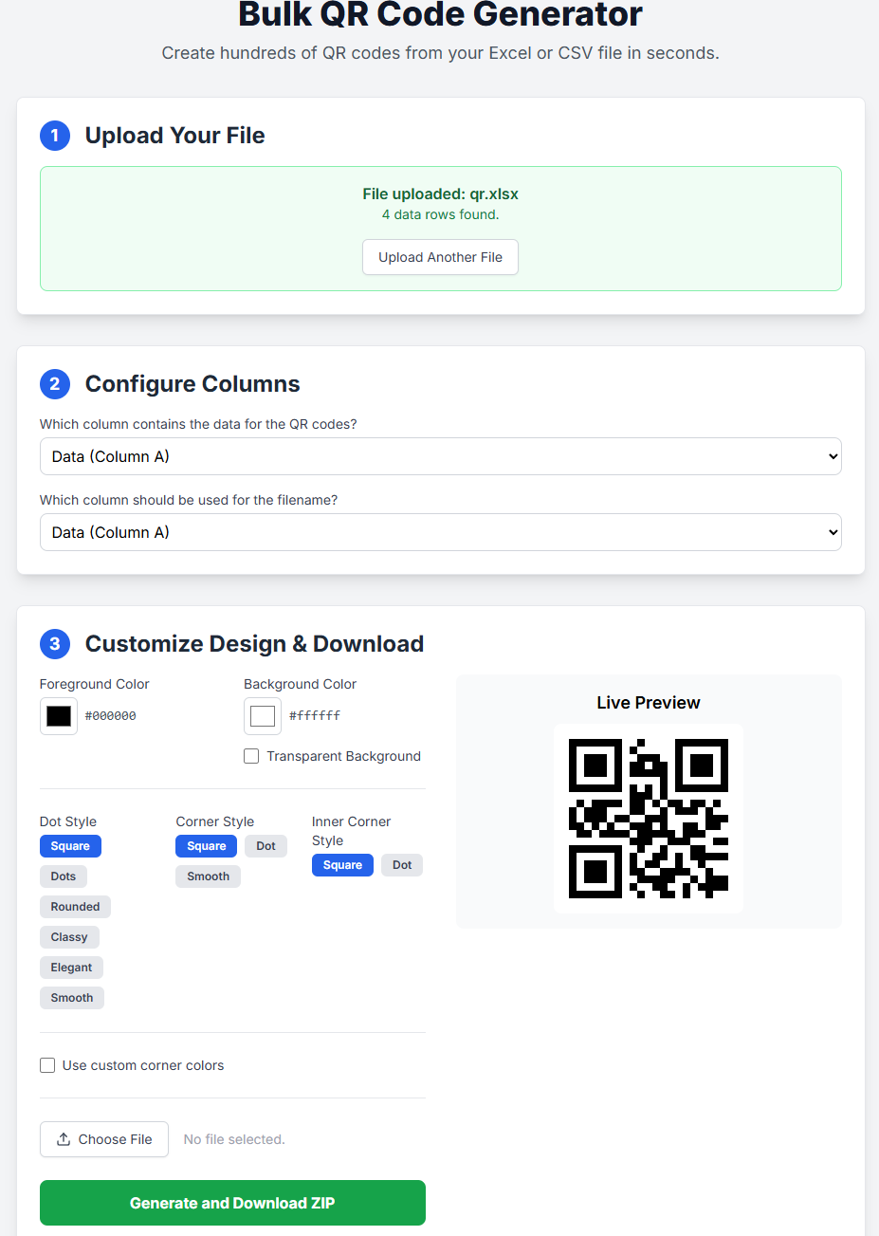
Task: Enable Transparent Background checkbox
Action: pyautogui.click(x=251, y=756)
